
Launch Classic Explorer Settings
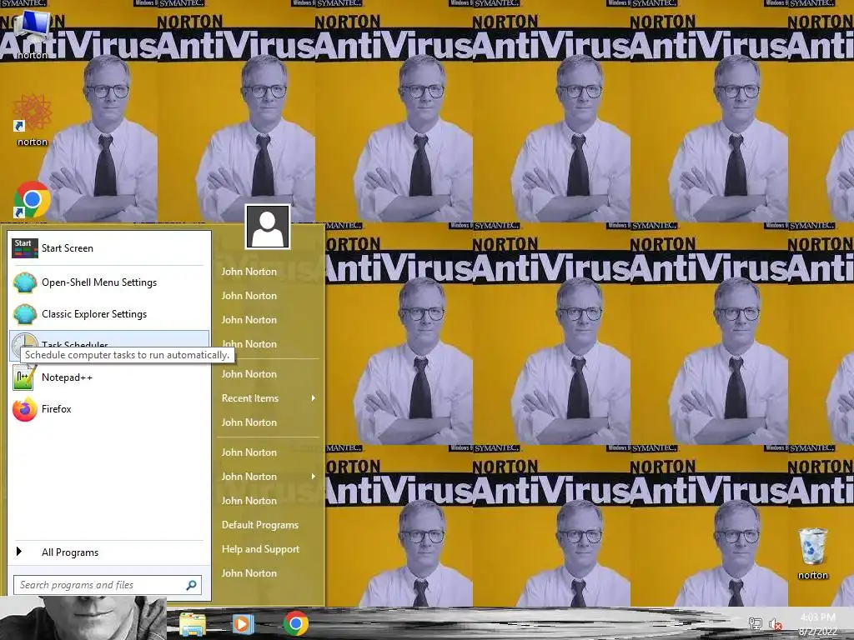pos(109,314)
